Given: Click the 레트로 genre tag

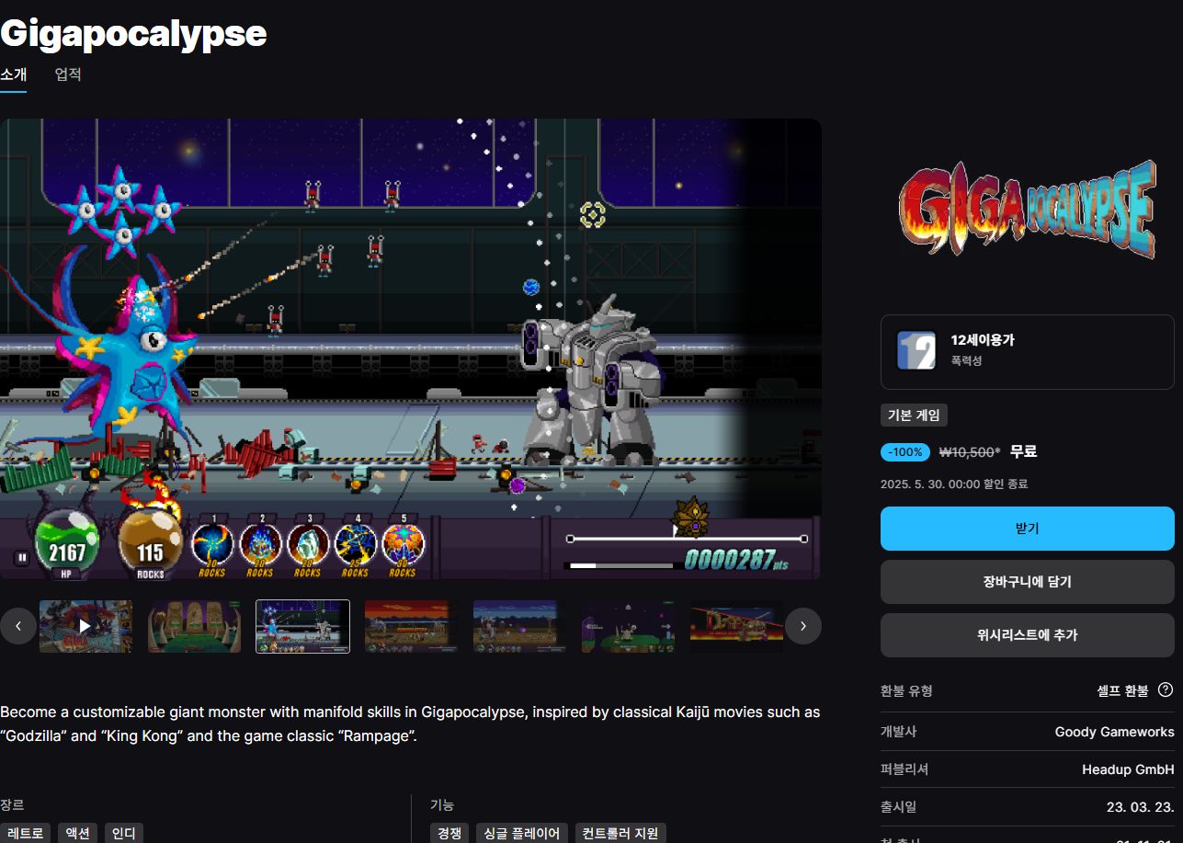Looking at the screenshot, I should click(x=25, y=833).
